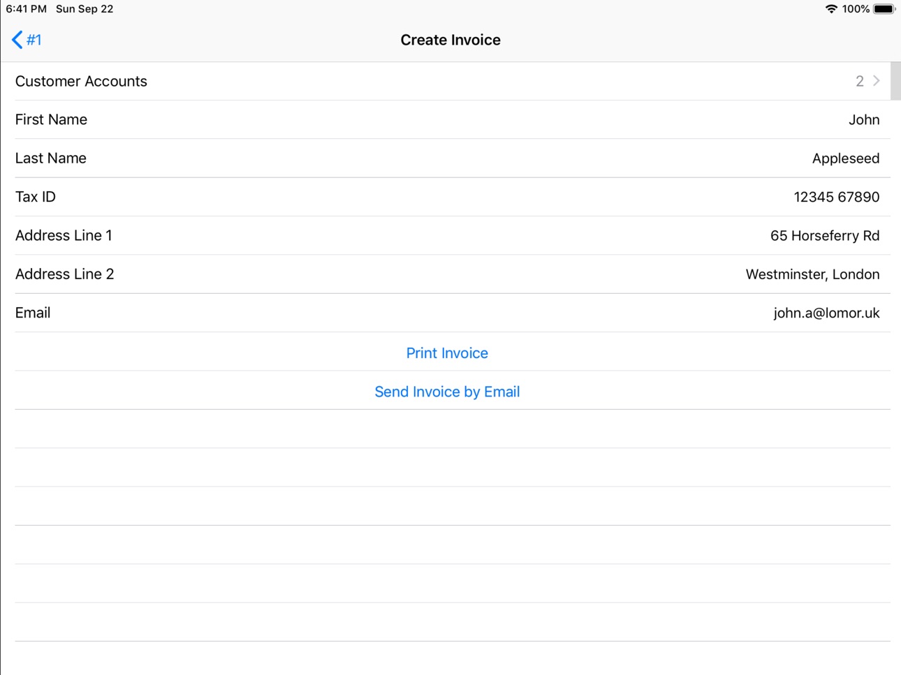
Task: Tap the Sun Sep 22 date
Action: tap(85, 9)
